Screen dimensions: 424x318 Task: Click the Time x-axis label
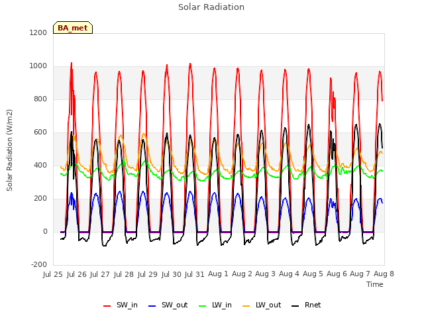pos(375,284)
